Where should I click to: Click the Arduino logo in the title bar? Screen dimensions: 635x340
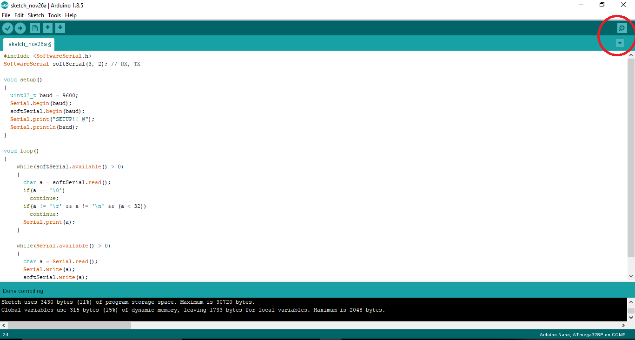[x=6, y=5]
